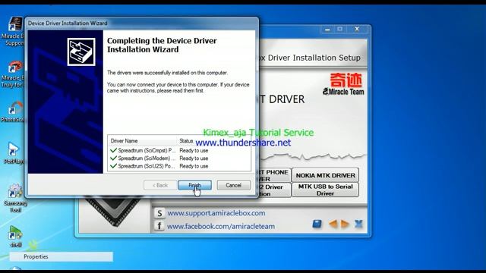The width and height of the screenshot is (486, 273).
Task: Open the www.support.amiraclebox.com link
Action: [216, 213]
